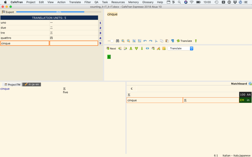The width and height of the screenshot is (252, 157).
Task: Toggle the pilcrow formatting marks icon
Action: 173,41
